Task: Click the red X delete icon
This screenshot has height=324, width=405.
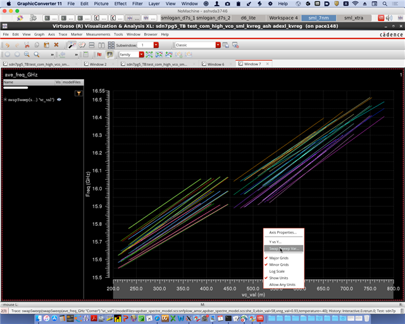Action: 56,45
